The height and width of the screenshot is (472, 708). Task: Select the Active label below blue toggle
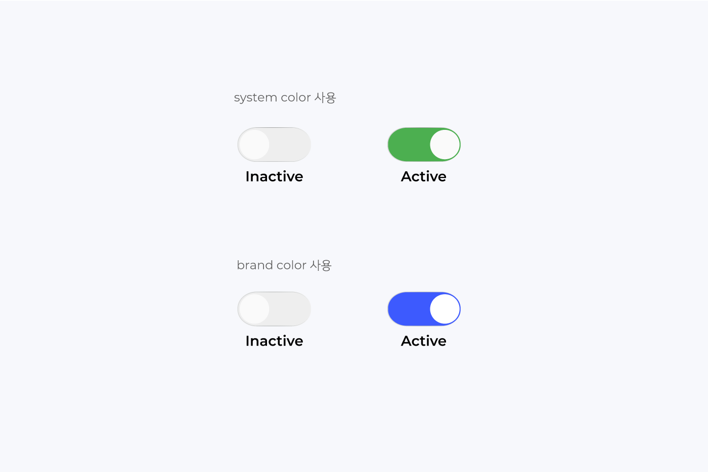(x=424, y=341)
